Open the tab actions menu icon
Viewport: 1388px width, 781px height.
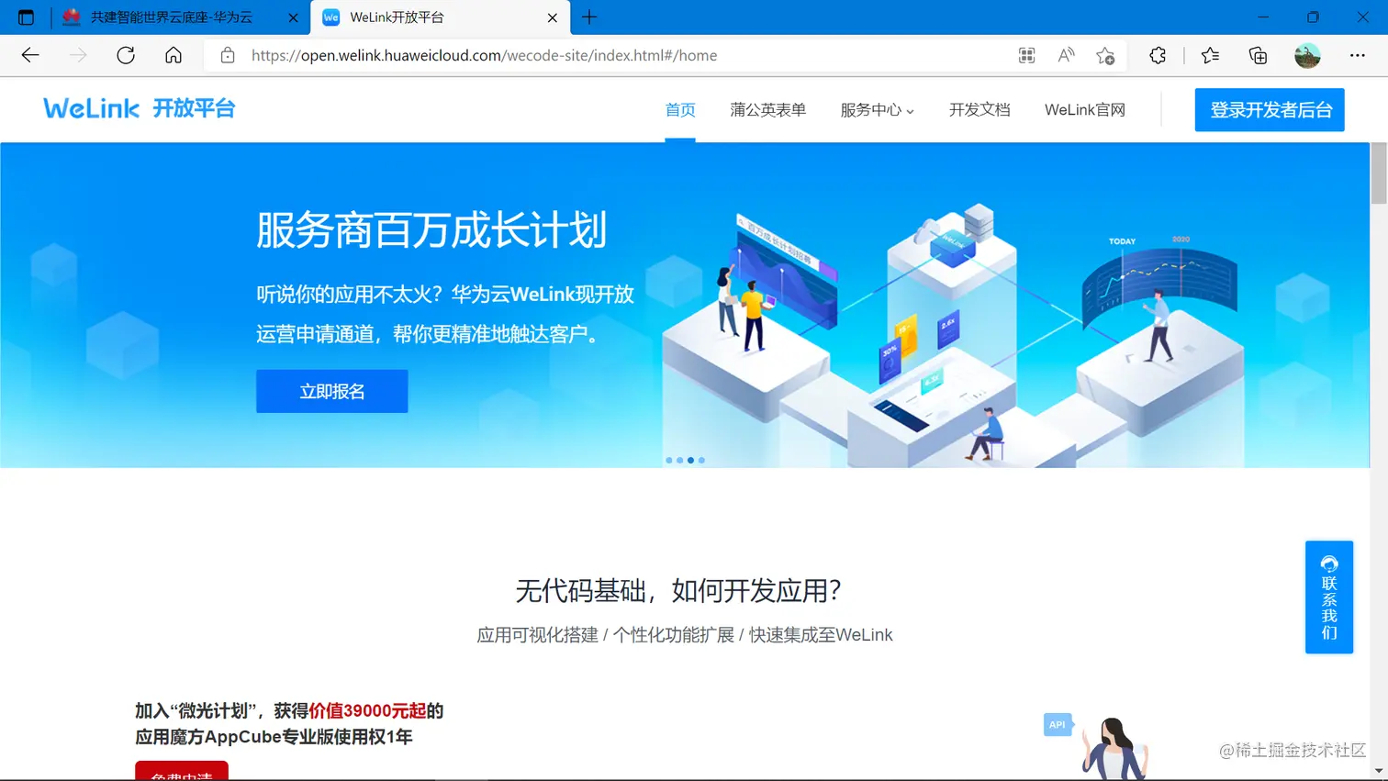[26, 17]
